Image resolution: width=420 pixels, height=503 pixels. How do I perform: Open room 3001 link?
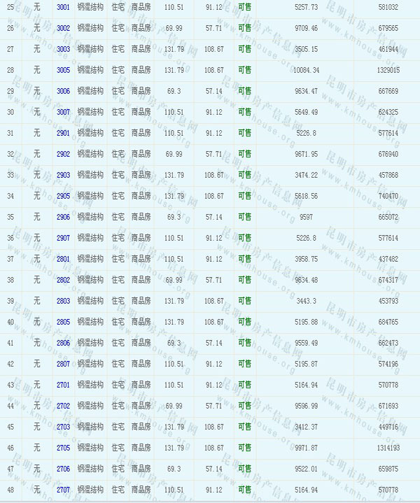63,6
